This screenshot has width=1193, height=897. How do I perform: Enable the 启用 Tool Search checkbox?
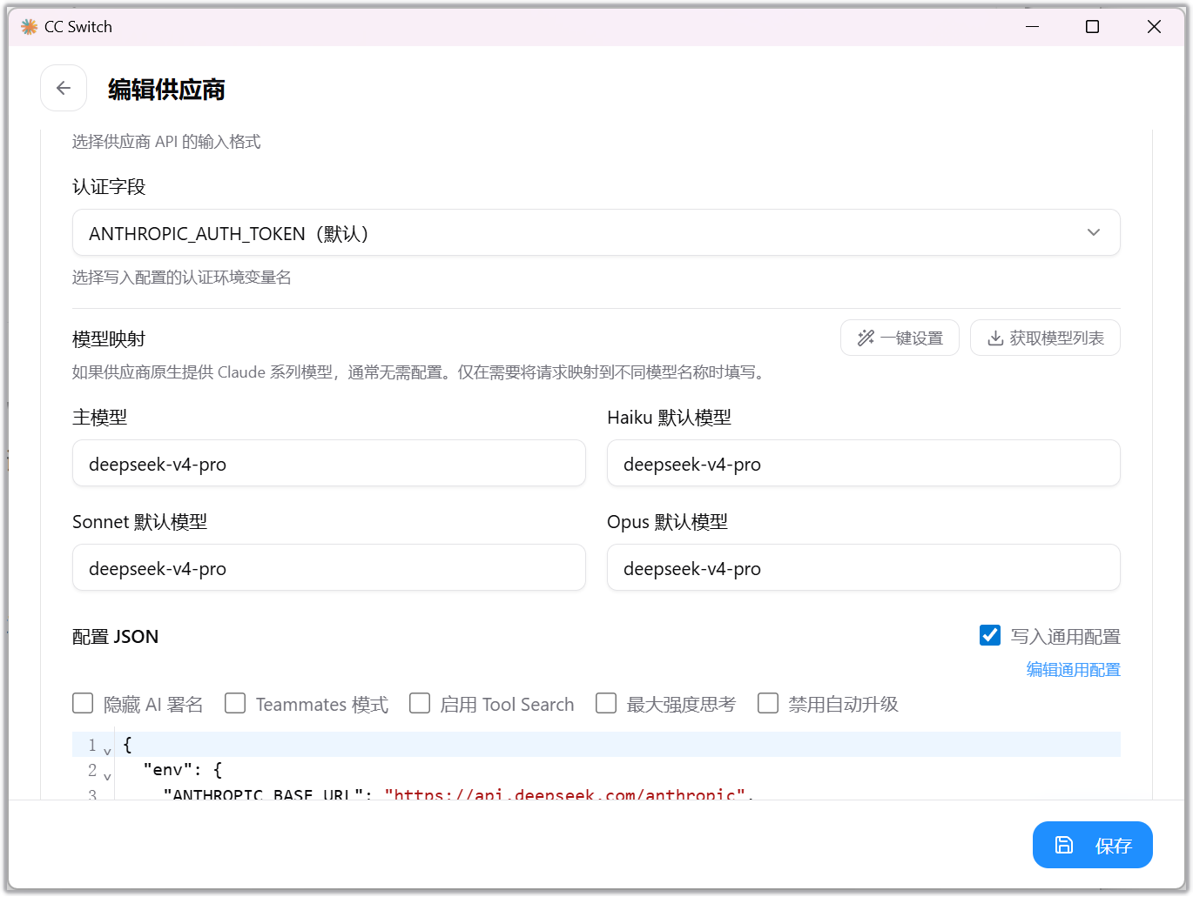click(x=420, y=703)
